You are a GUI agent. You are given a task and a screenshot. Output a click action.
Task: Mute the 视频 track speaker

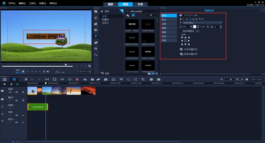click(x=16, y=92)
